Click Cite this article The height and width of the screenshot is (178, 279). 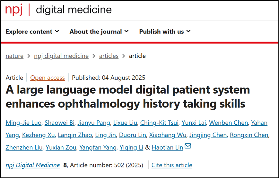pyautogui.click(x=172, y=165)
